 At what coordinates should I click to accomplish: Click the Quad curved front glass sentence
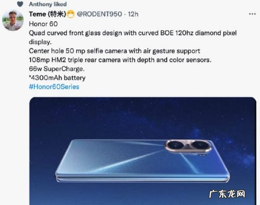(x=133, y=37)
